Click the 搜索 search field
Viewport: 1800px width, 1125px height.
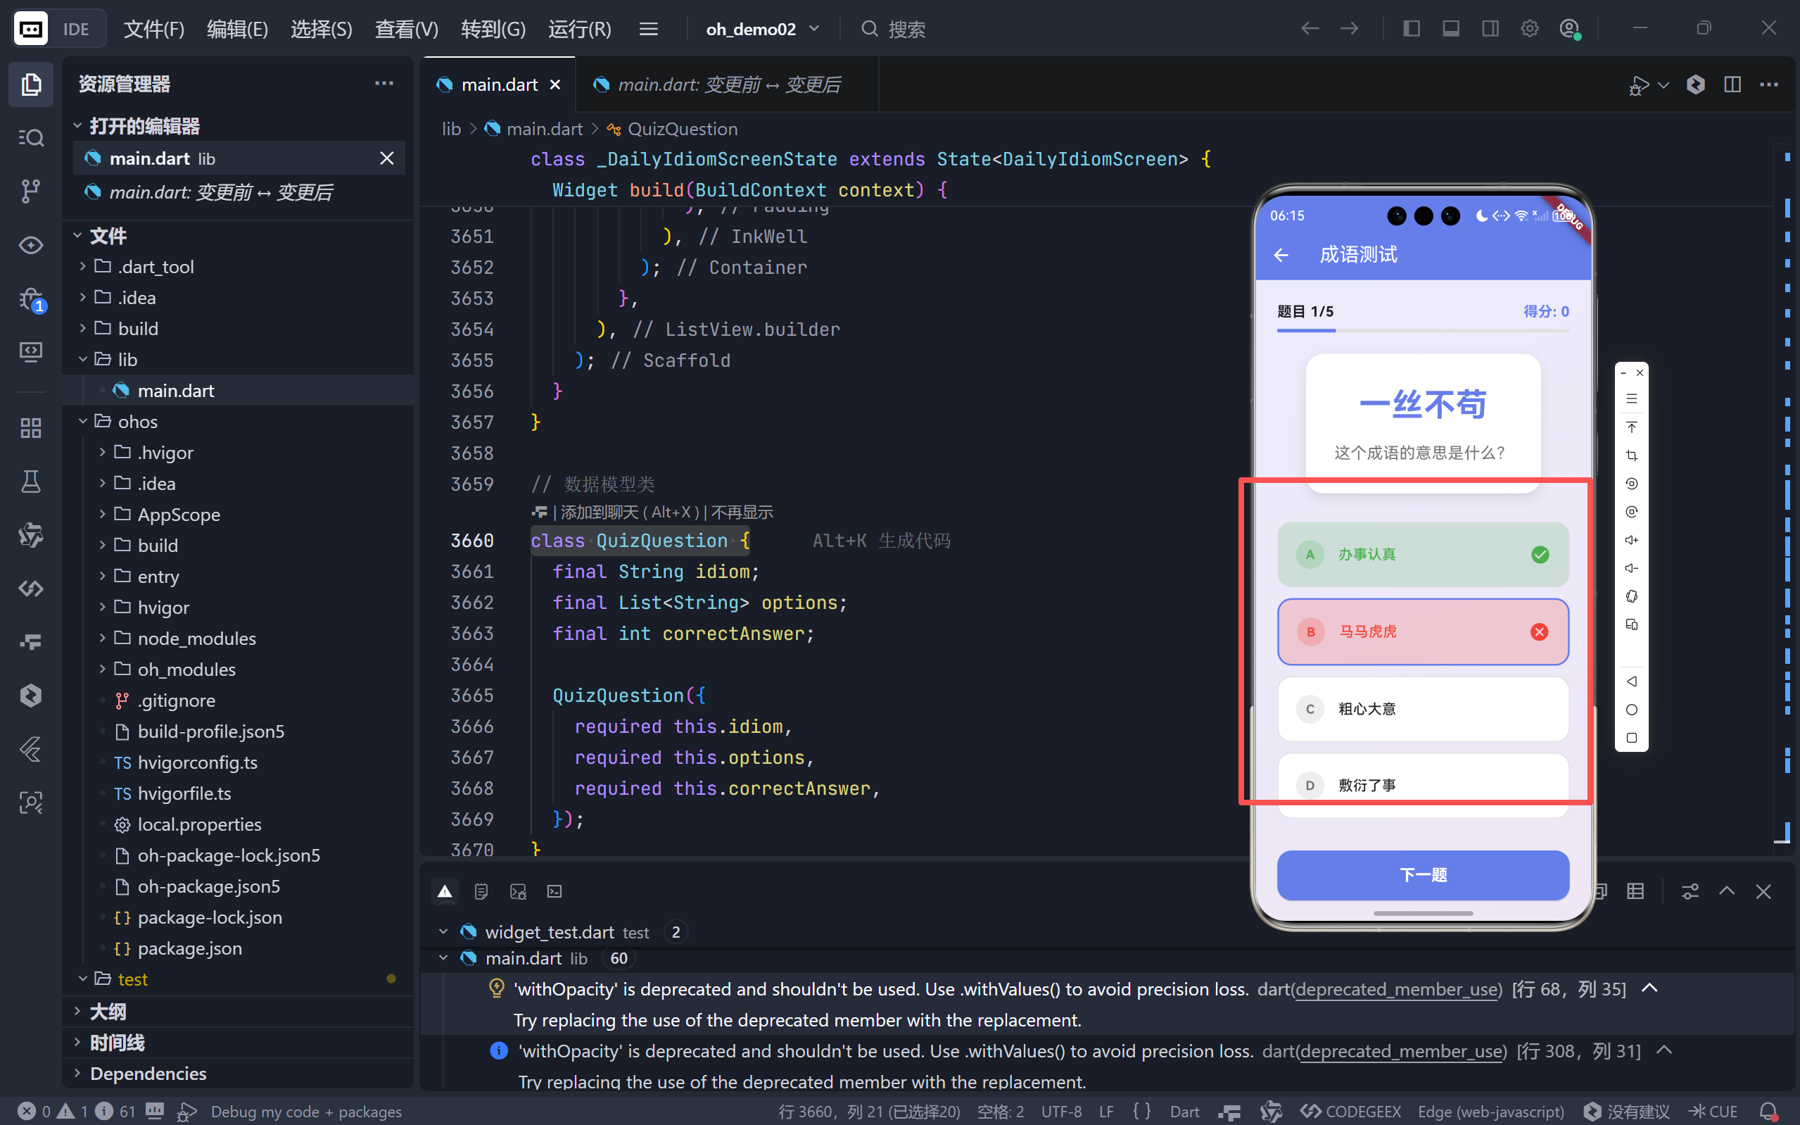click(906, 29)
